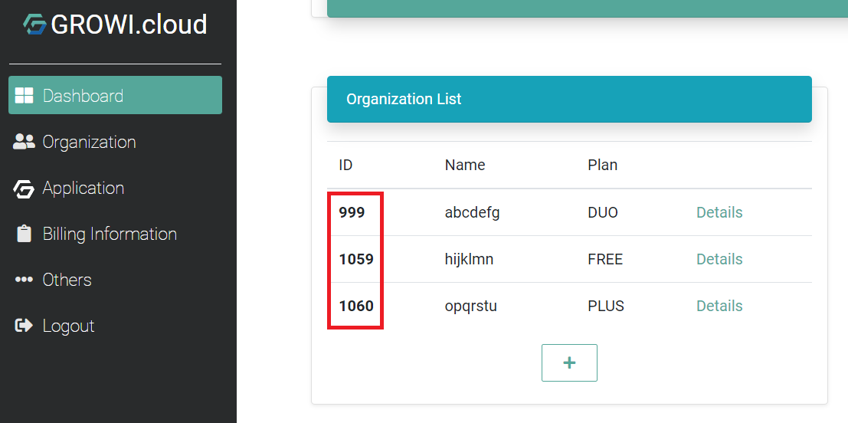The width and height of the screenshot is (848, 423).
Task: Open Details for organization abcdefg
Action: pos(719,212)
